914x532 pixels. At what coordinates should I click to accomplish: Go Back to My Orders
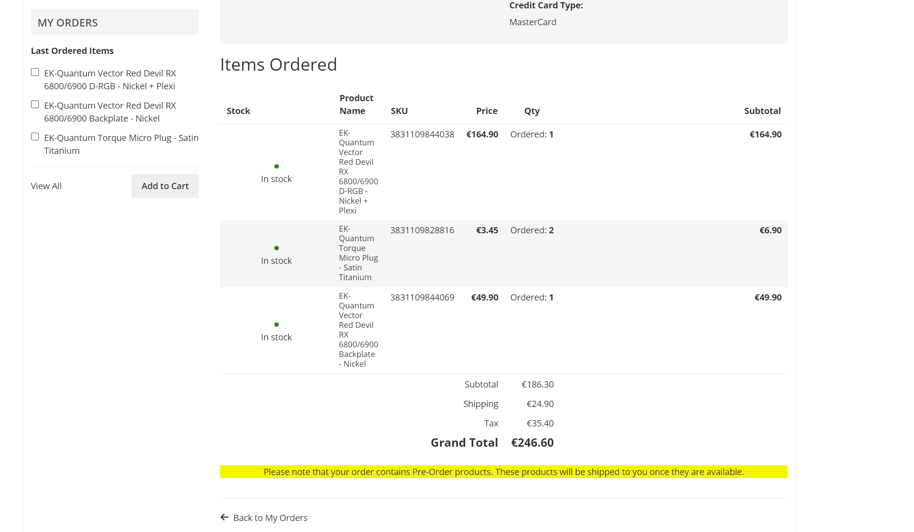(270, 518)
